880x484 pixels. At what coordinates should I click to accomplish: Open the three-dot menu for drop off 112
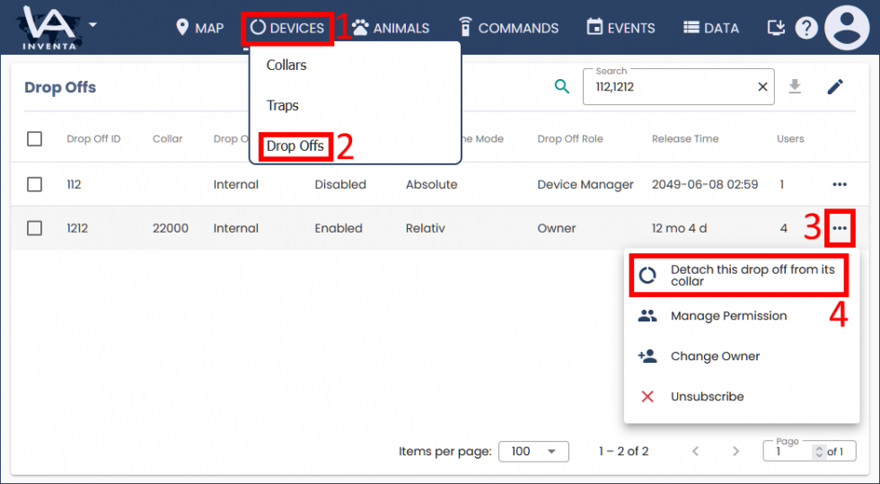pyautogui.click(x=840, y=184)
